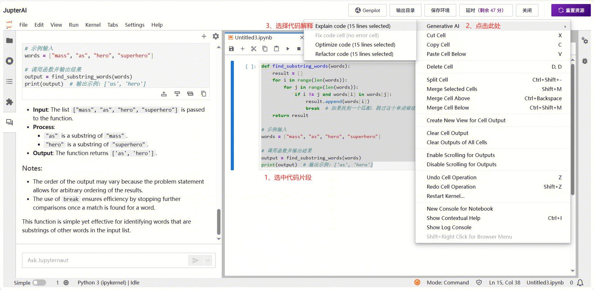Open the table of contents sidebar icon
594x290 pixels.
click(10, 82)
